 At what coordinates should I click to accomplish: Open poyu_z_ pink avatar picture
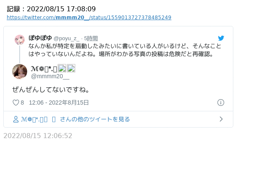point(20,40)
